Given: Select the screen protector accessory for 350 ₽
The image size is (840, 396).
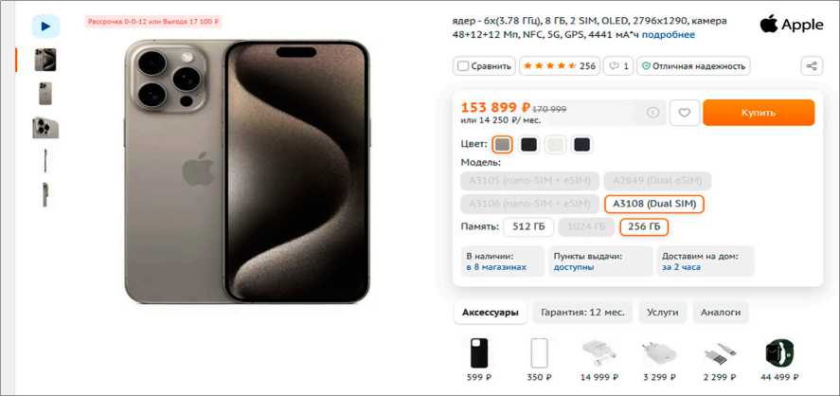Looking at the screenshot, I should pos(539,353).
